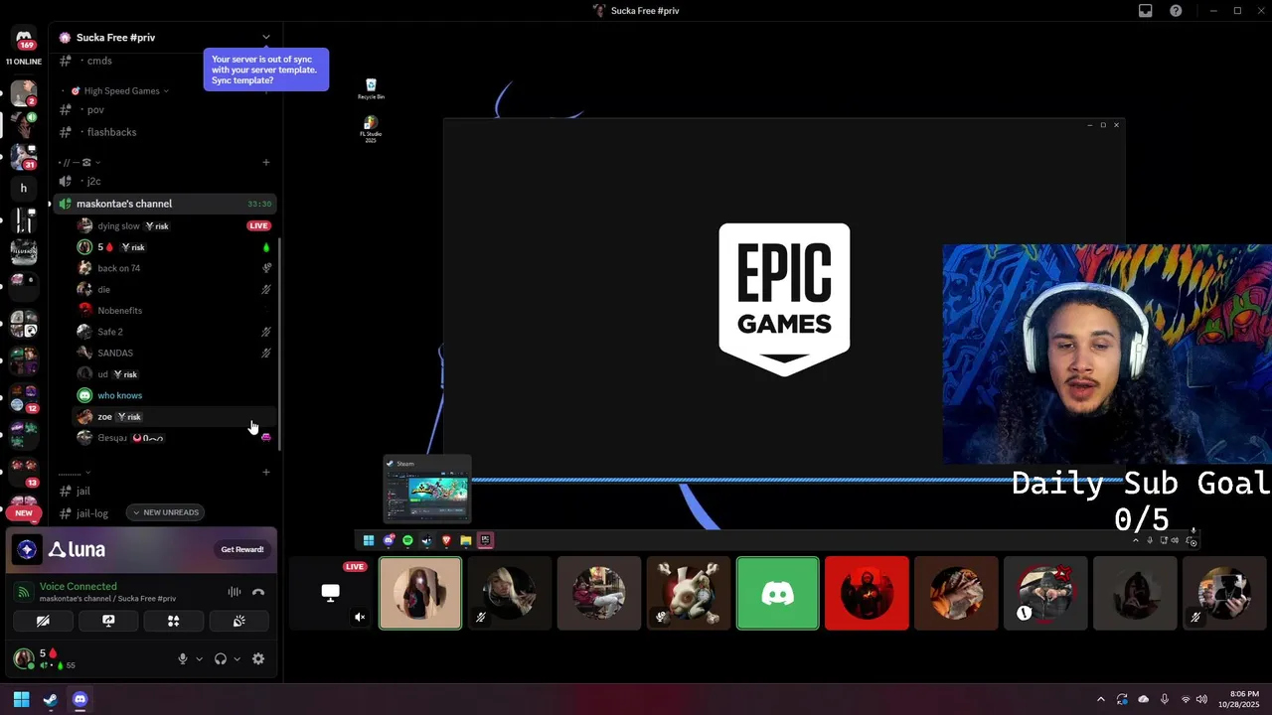
Task: Open Steam from the taskbar
Action: click(x=51, y=699)
